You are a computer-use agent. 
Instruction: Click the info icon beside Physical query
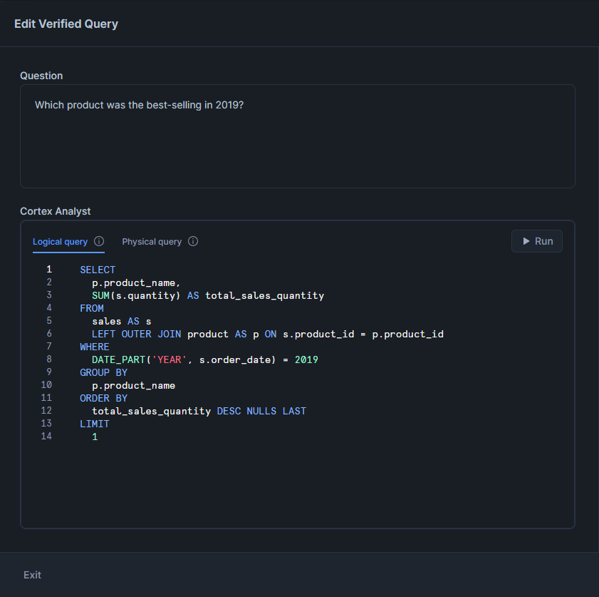point(192,241)
